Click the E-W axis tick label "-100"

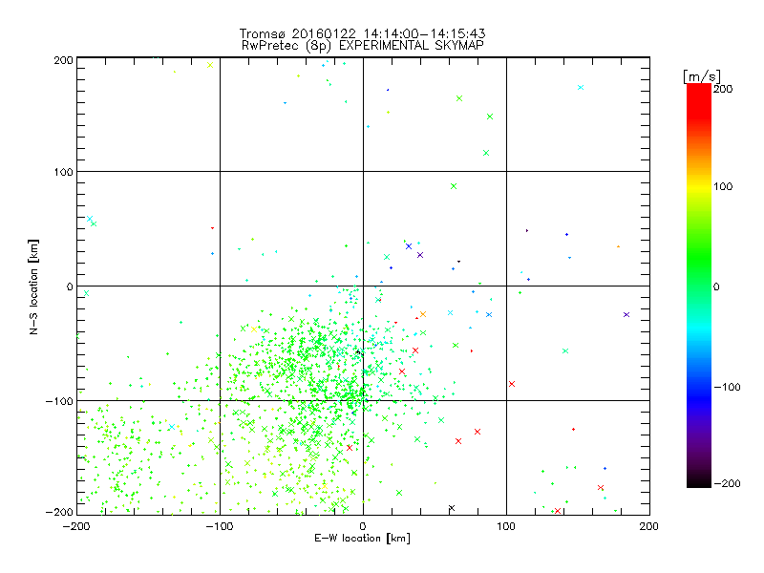220,526
